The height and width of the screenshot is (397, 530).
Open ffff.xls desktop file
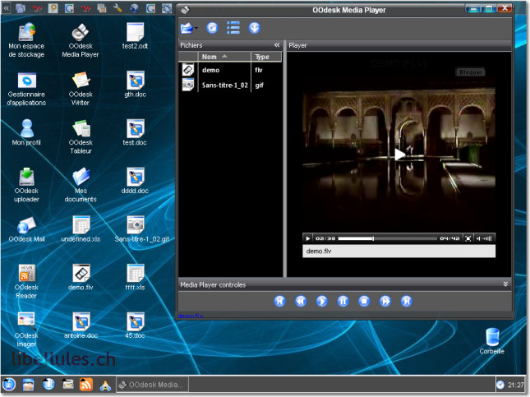coord(135,277)
